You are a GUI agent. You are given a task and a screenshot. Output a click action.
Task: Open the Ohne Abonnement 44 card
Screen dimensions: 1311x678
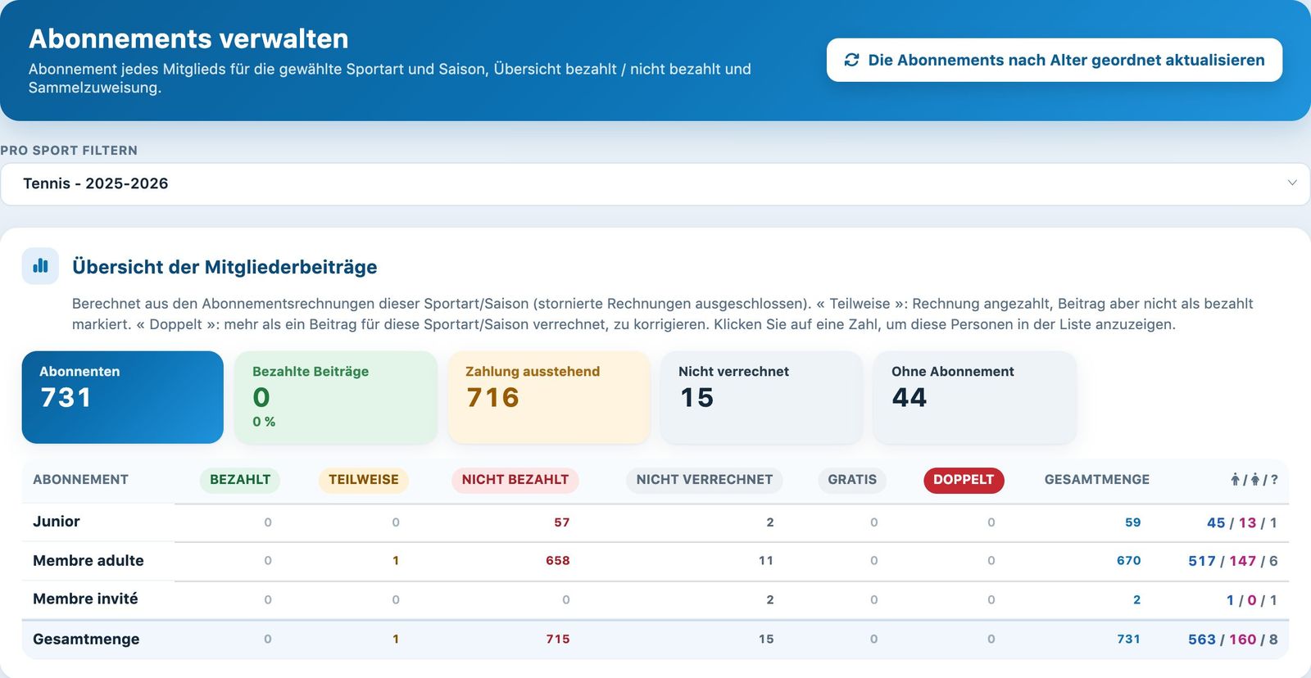975,397
